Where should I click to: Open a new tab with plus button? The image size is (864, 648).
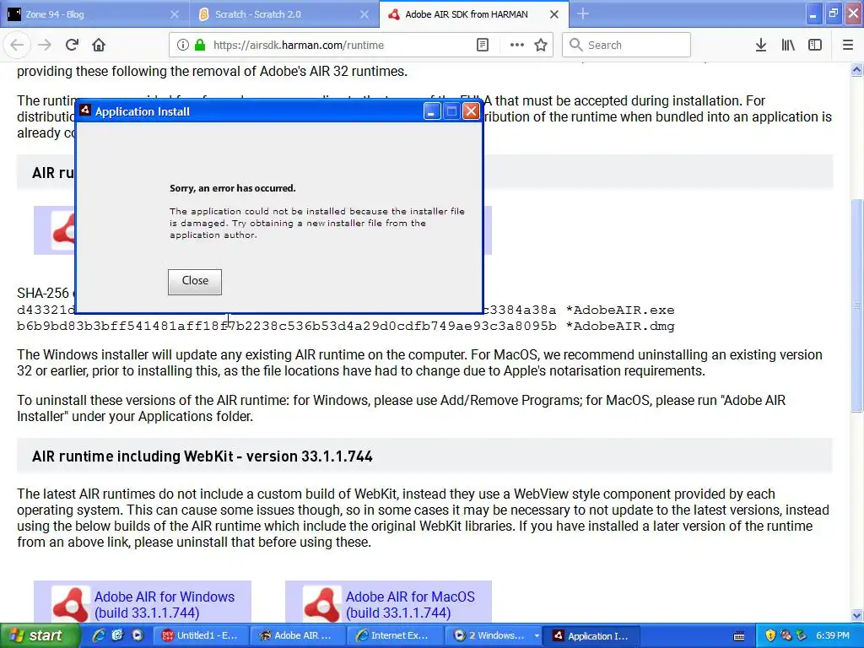tap(583, 14)
